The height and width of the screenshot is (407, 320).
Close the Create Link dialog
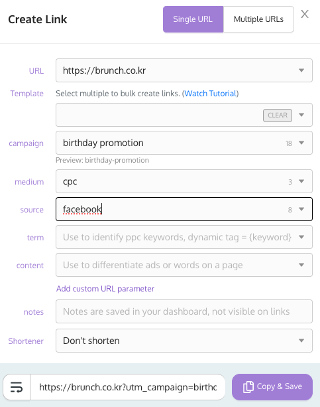click(305, 14)
